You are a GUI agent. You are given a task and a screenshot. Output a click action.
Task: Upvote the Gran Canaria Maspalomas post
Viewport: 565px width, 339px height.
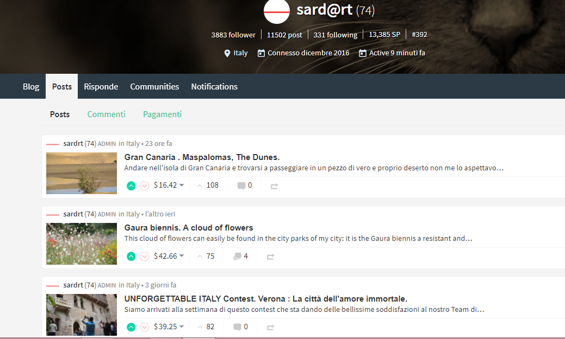[x=131, y=186]
